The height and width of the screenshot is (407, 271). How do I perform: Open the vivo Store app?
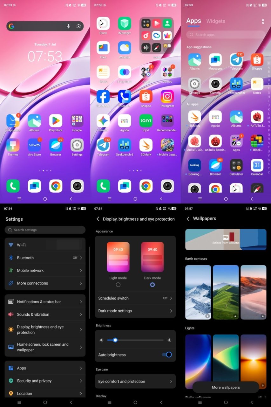coord(34,145)
